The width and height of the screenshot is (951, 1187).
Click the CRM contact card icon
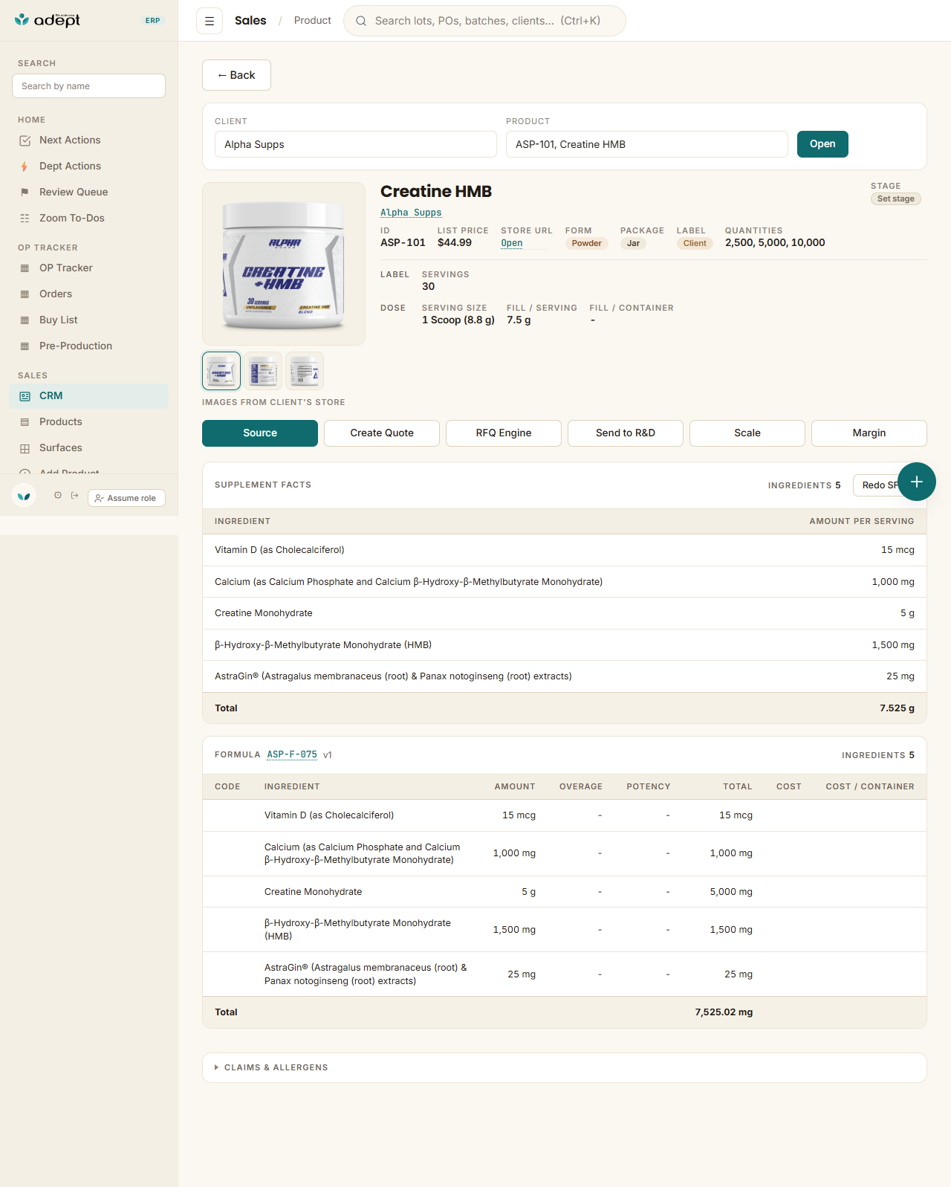tap(25, 396)
